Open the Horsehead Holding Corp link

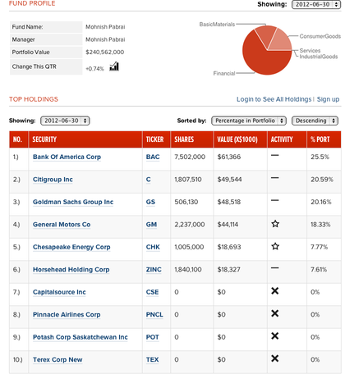tap(71, 270)
